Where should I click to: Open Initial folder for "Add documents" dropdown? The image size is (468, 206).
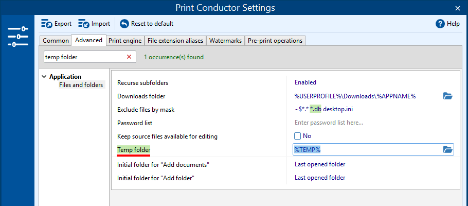tap(320, 164)
